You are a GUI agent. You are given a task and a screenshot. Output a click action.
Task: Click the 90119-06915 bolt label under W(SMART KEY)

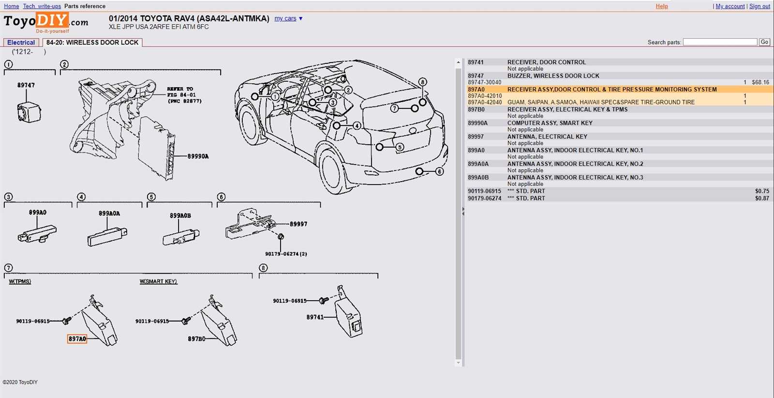click(x=152, y=321)
